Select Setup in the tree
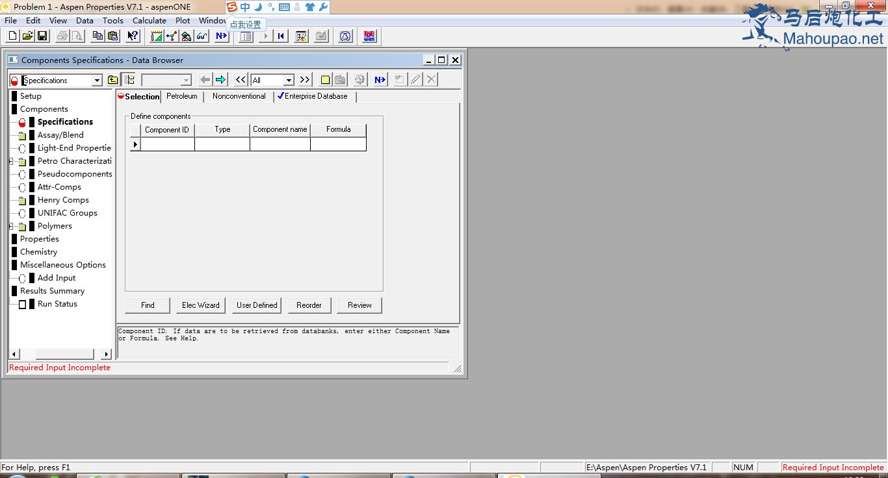The image size is (888, 478). pyautogui.click(x=31, y=96)
